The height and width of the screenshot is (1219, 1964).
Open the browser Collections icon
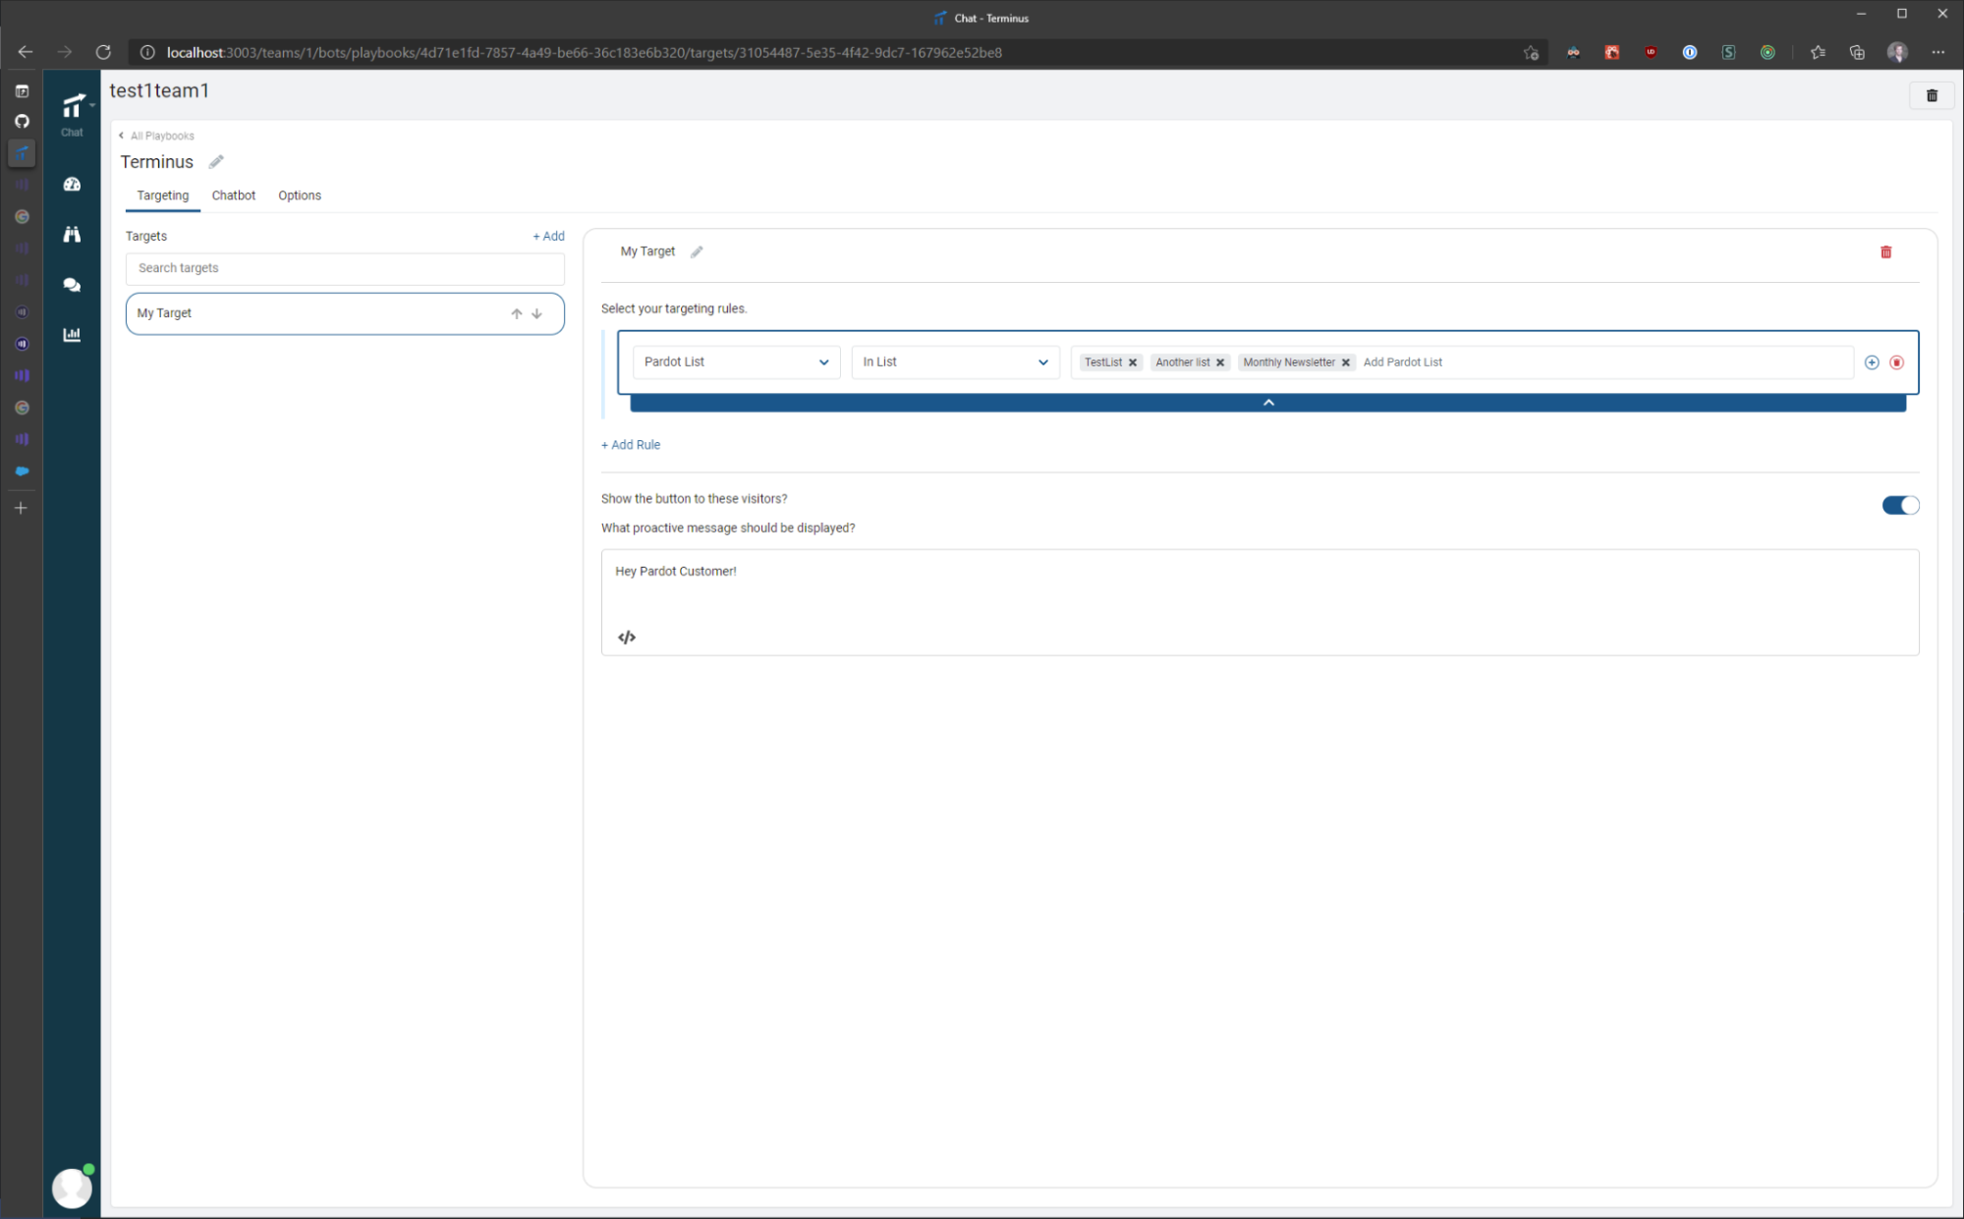point(1857,52)
